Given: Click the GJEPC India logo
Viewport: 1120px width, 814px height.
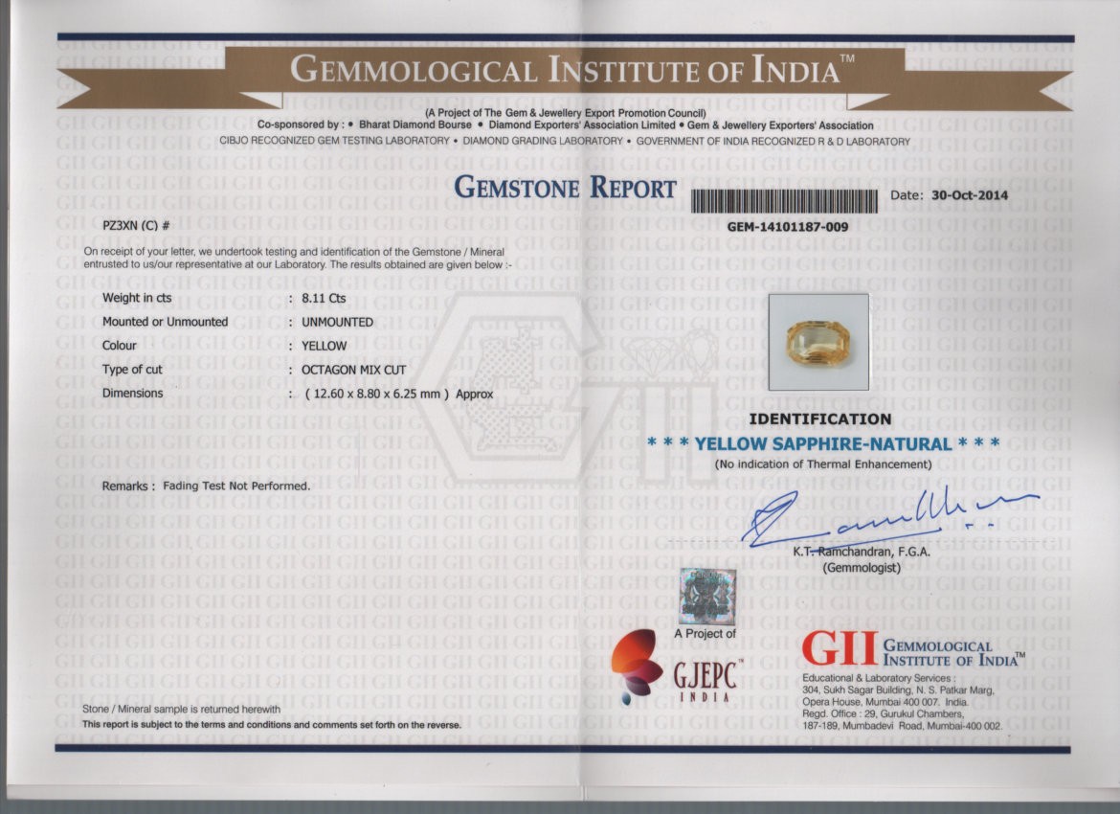Looking at the screenshot, I should 675,667.
